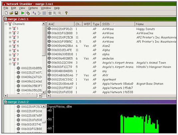Click the Network Stumbler title bar icon
This screenshot has height=135, width=178.
coord(4,4)
